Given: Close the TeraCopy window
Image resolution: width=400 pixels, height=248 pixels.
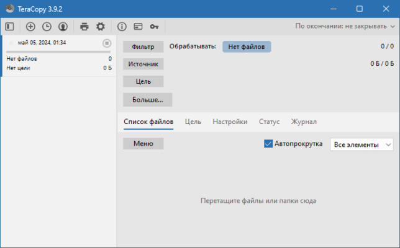Looking at the screenshot, I should 386,9.
